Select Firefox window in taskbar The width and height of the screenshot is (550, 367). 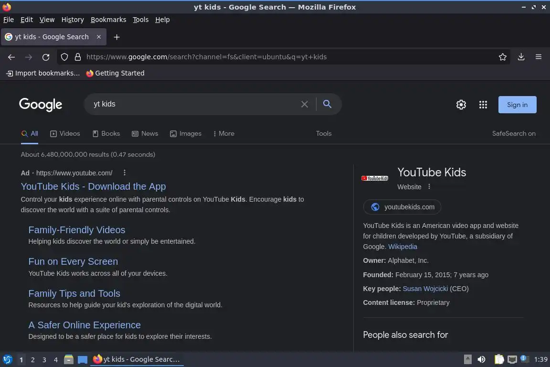click(137, 359)
